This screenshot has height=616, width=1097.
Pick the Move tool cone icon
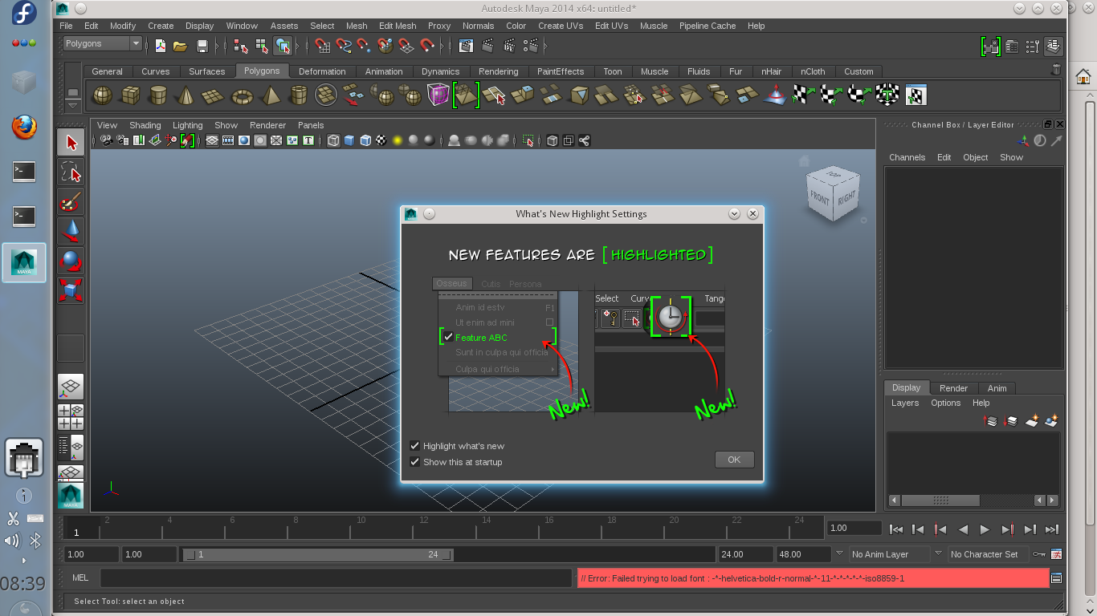[x=71, y=231]
